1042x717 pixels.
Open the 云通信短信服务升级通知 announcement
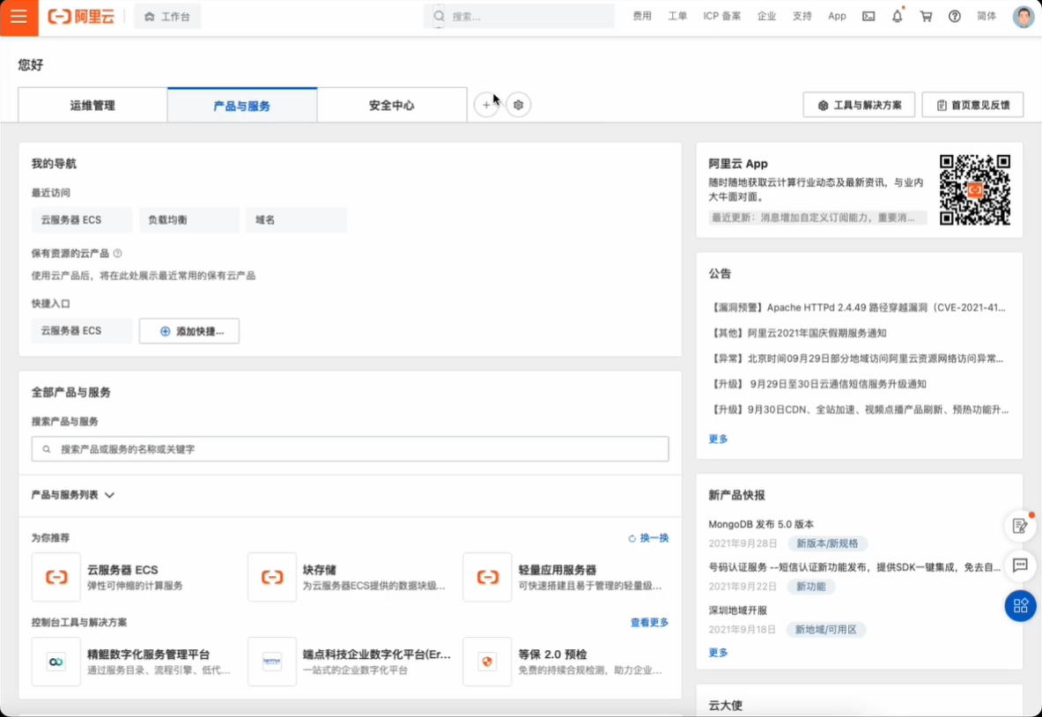coord(818,384)
